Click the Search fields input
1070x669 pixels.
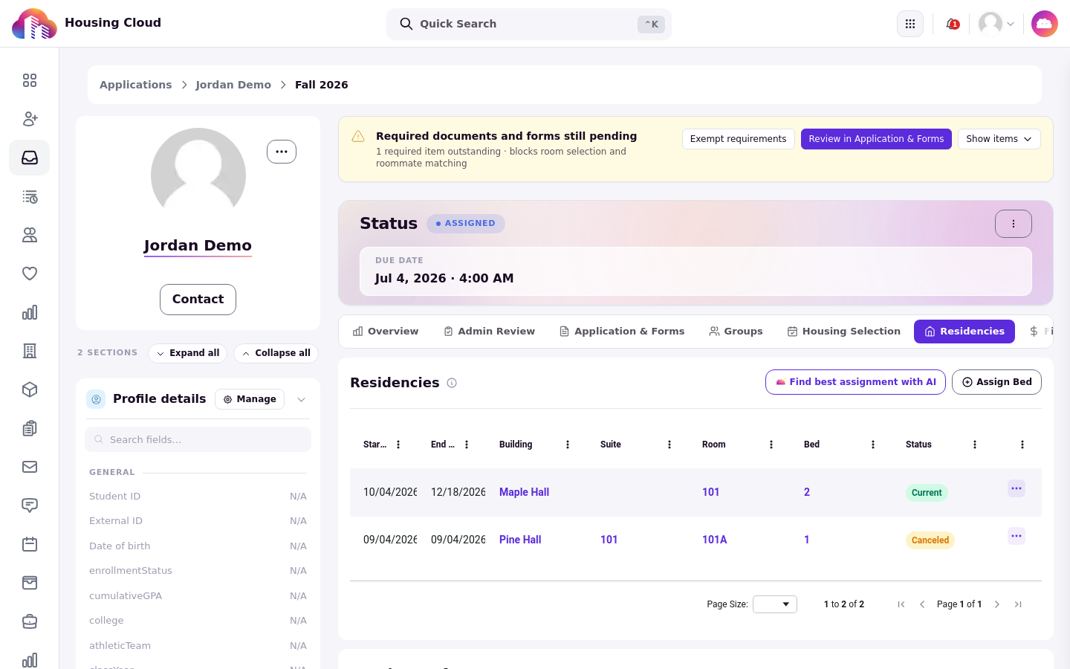(x=198, y=439)
